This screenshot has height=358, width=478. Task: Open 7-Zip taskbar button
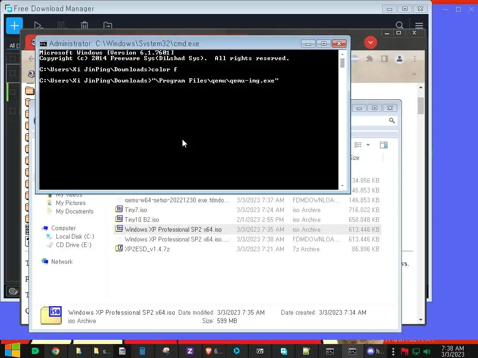tap(260, 351)
